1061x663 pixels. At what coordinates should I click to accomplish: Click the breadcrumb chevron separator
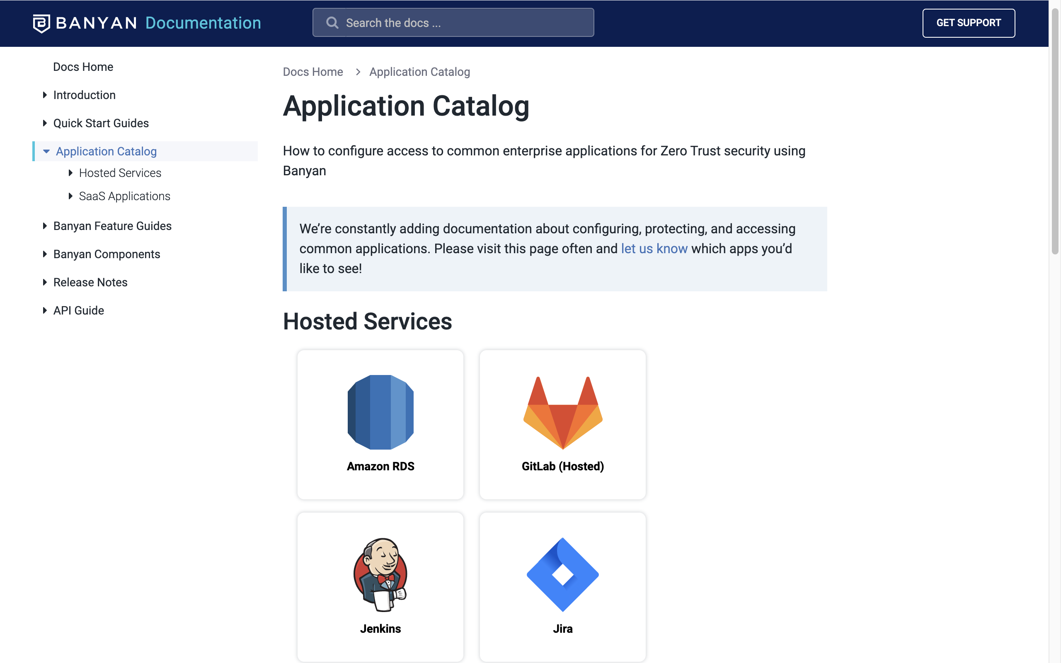click(358, 71)
